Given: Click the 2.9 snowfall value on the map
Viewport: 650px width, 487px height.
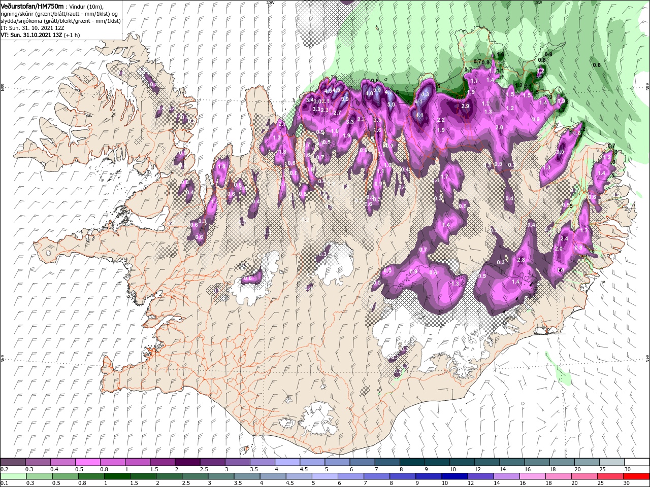Looking at the screenshot, I should (x=465, y=106).
